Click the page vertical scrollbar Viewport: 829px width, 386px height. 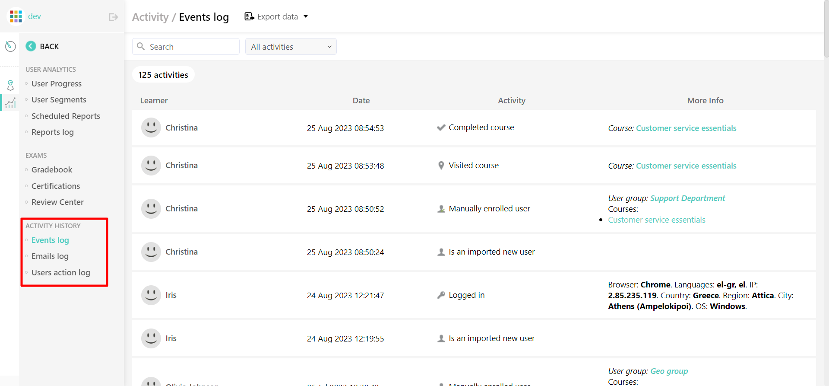[826, 29]
